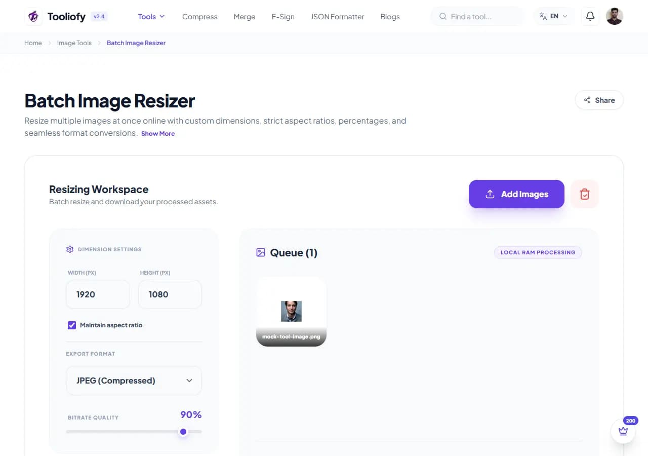Open the EN language selector

[554, 16]
